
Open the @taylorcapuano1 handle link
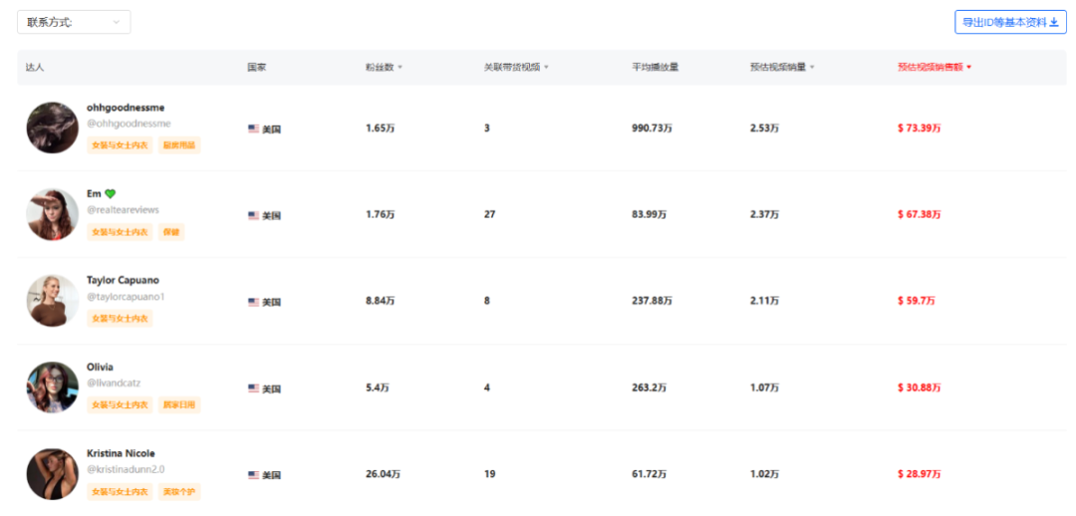[126, 297]
